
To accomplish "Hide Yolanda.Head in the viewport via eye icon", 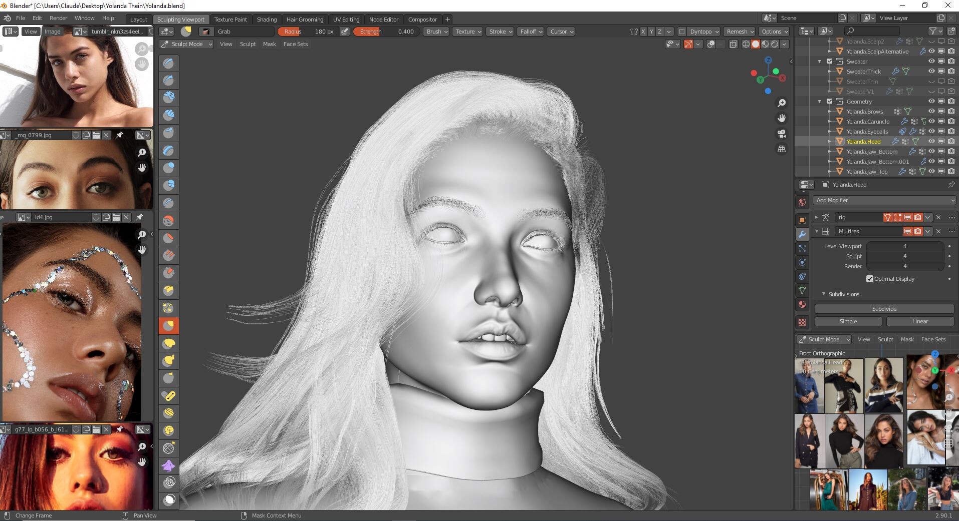I will coord(931,142).
